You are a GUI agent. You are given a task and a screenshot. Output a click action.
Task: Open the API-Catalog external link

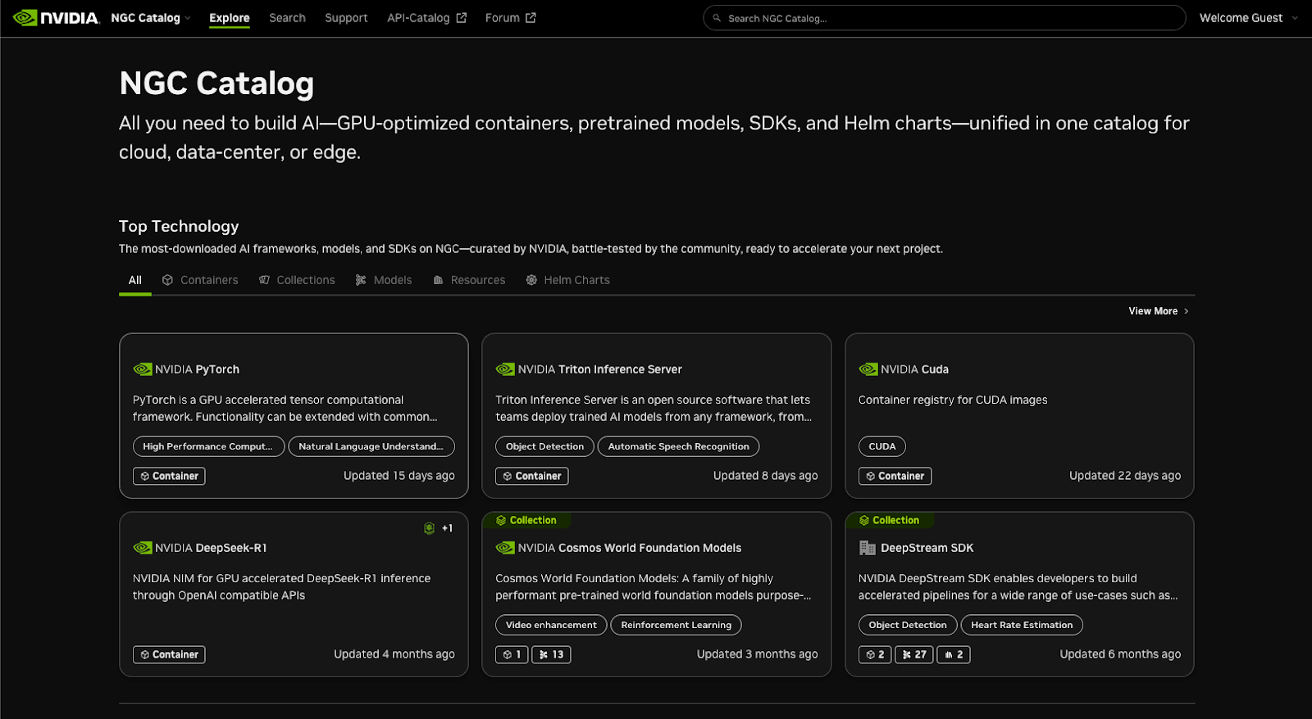coord(426,18)
